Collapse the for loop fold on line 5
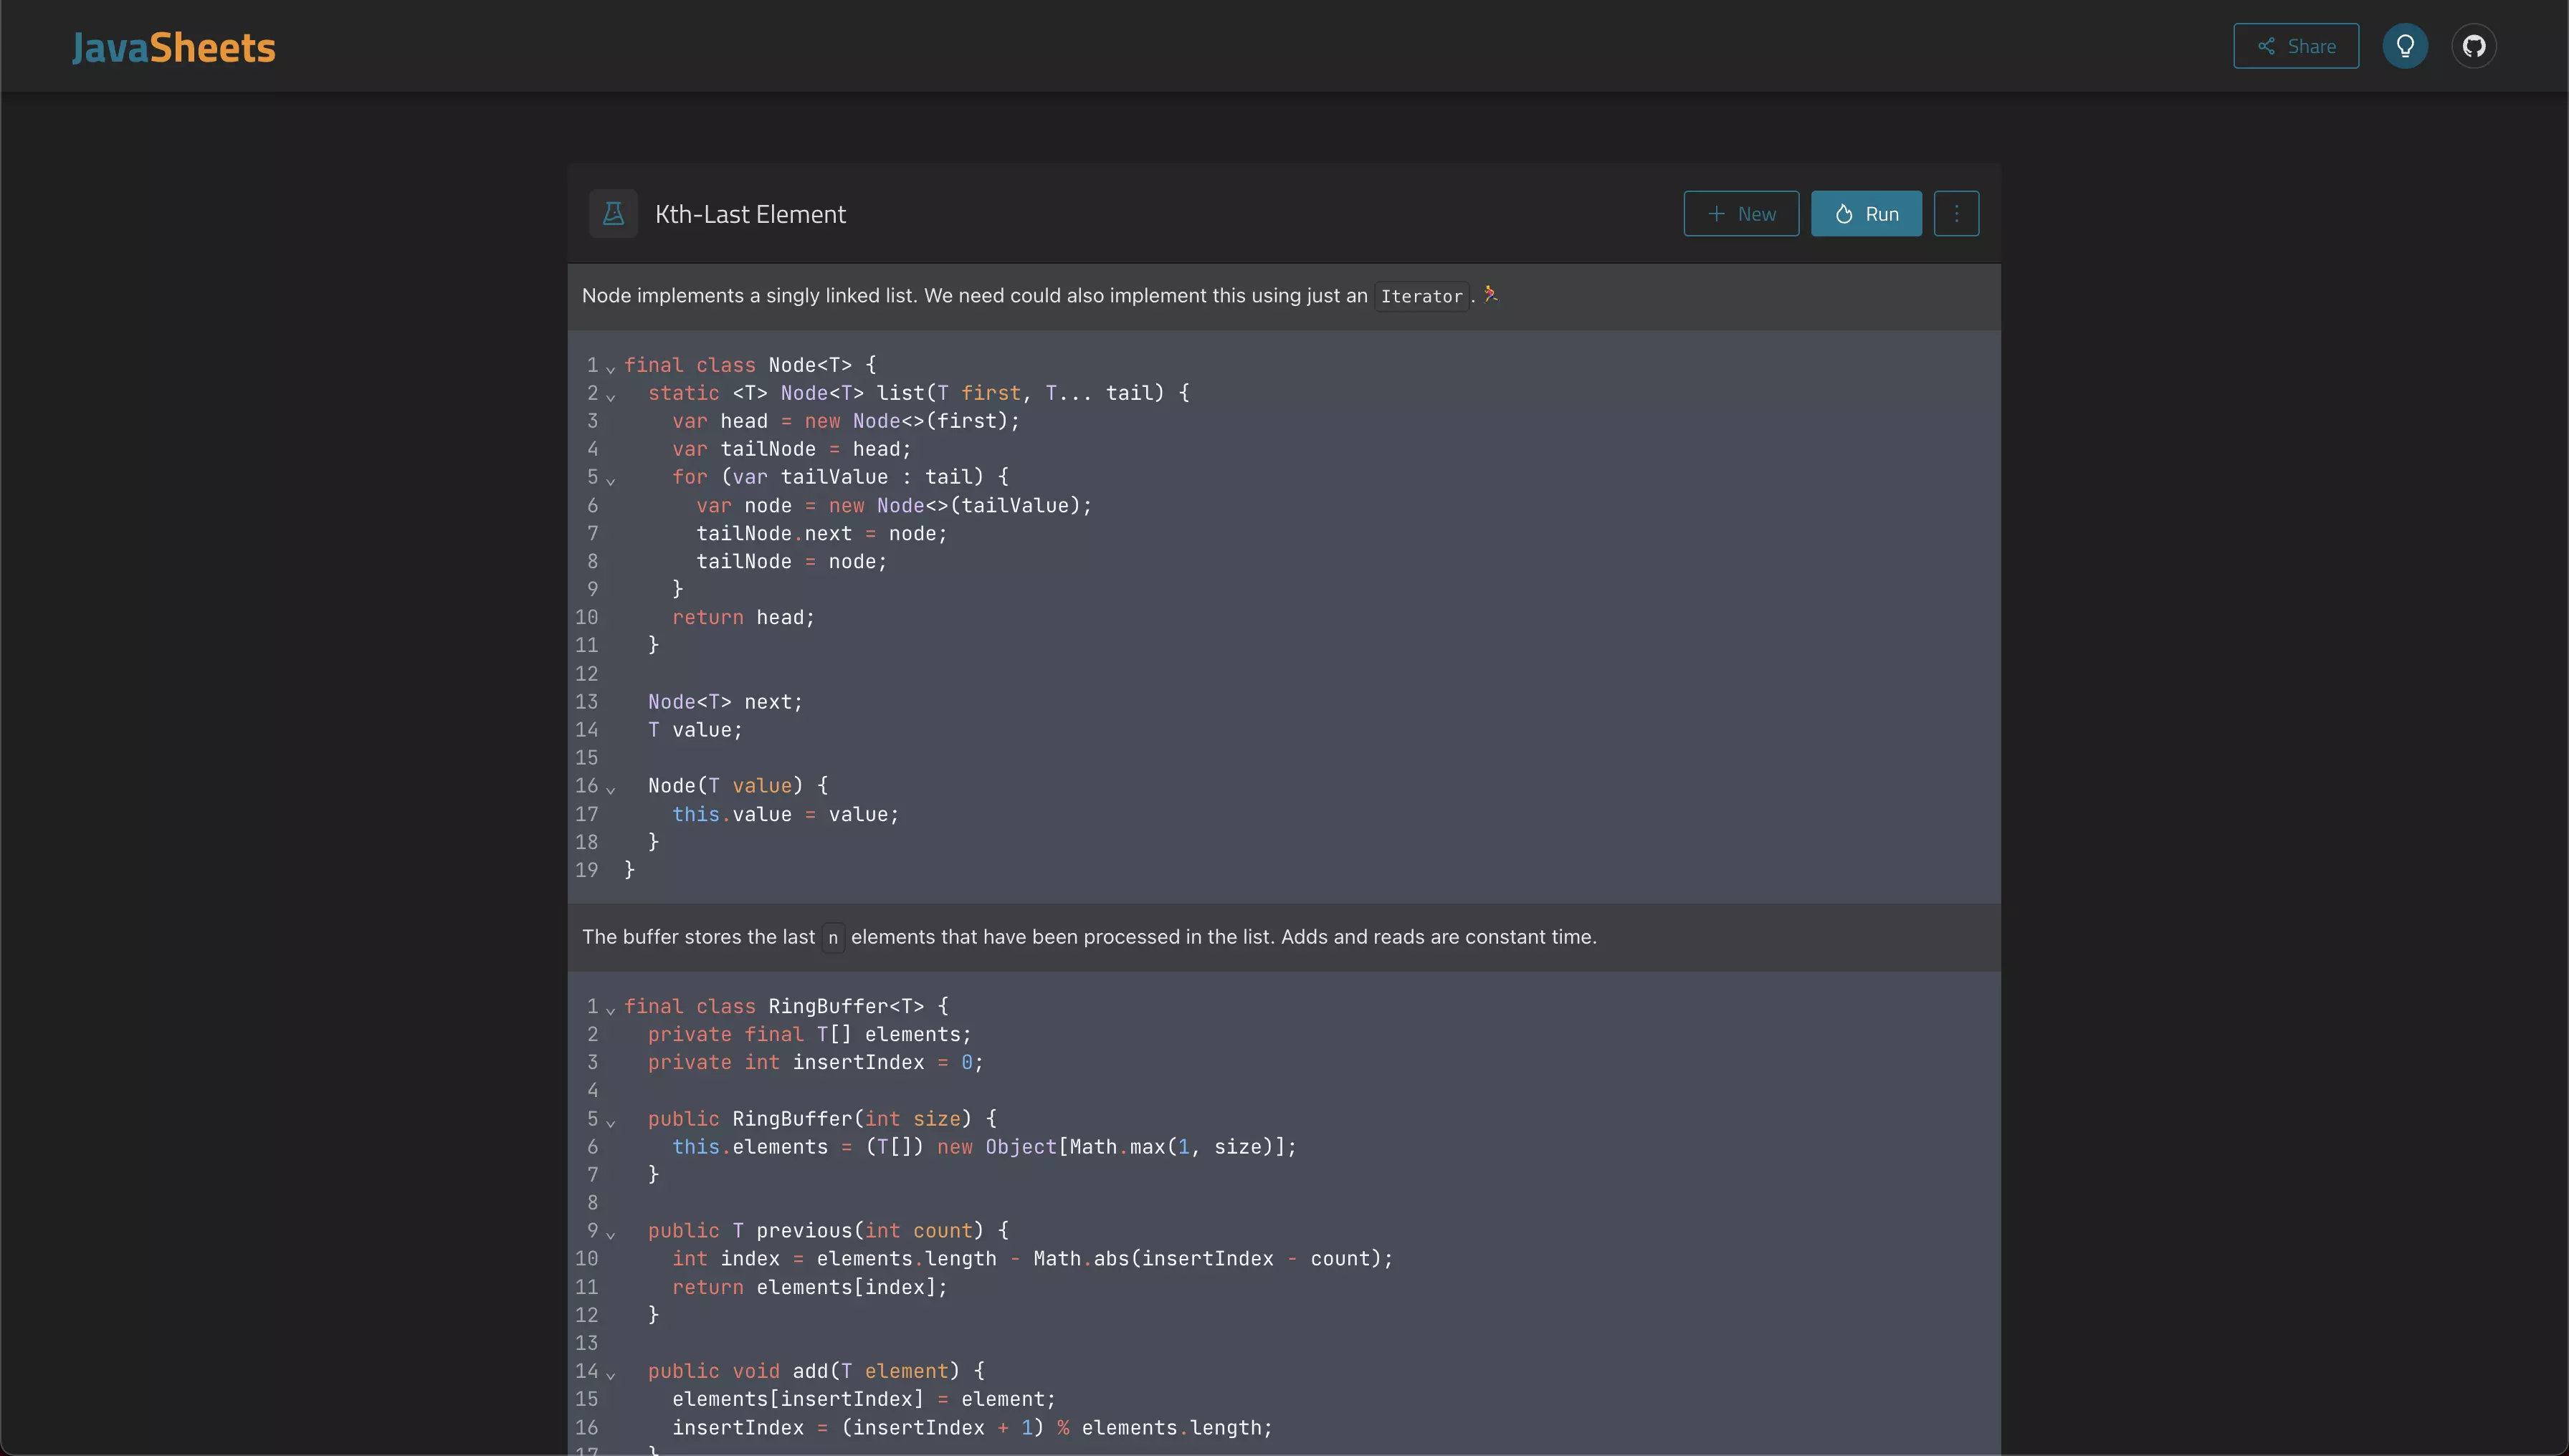Screen dimensions: 2569x1456 (611, 480)
